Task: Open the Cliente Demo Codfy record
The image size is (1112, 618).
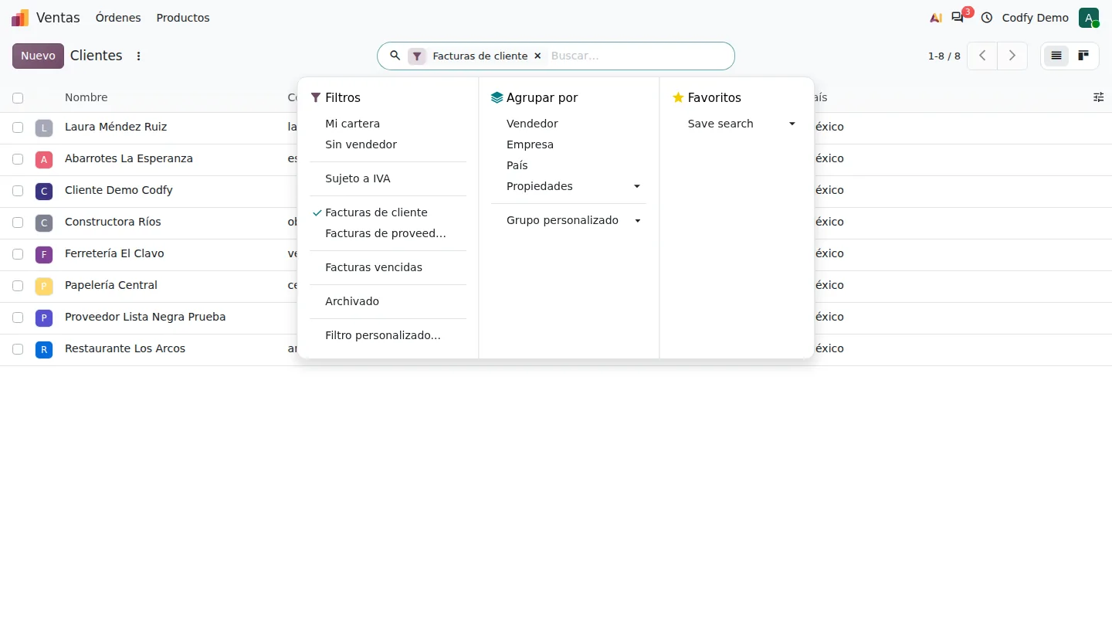Action: click(119, 190)
